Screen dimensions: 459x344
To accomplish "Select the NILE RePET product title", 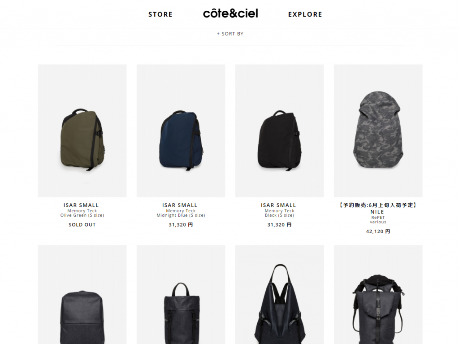I will 377,212.
